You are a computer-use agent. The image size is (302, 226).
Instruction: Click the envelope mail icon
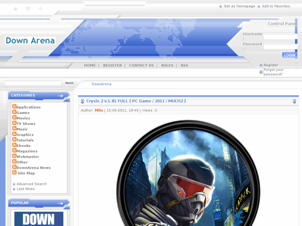[x=28, y=8]
